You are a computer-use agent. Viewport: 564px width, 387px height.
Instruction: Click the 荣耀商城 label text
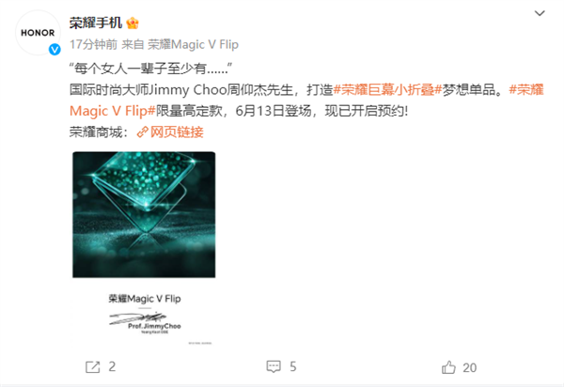point(96,132)
